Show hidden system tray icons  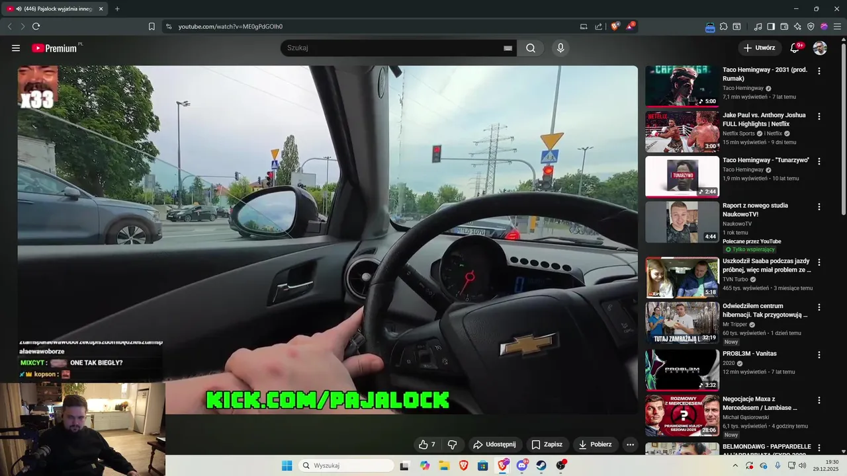coord(735,465)
